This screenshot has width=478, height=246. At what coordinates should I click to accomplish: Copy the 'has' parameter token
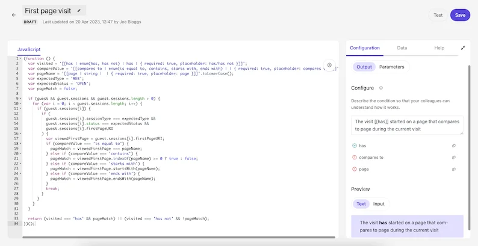[x=453, y=146]
